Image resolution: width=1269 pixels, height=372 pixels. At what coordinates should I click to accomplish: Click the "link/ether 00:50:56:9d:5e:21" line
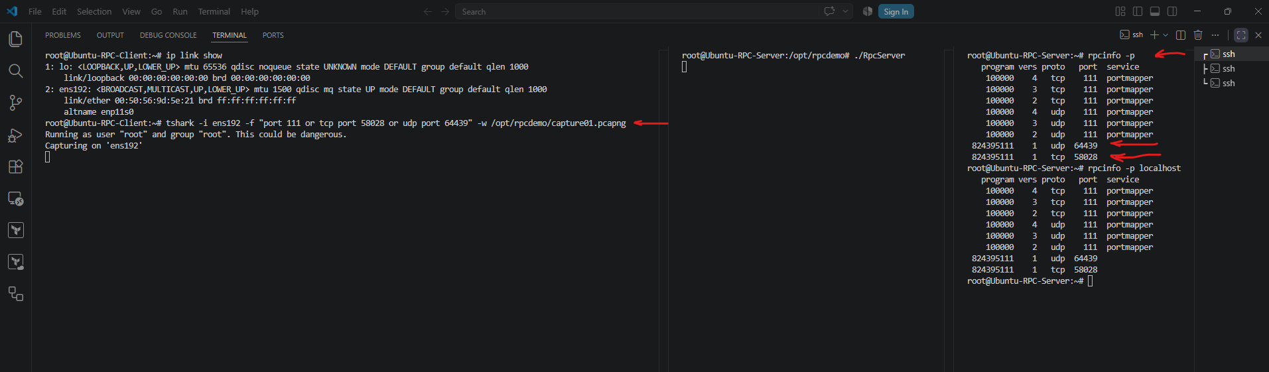(x=180, y=100)
